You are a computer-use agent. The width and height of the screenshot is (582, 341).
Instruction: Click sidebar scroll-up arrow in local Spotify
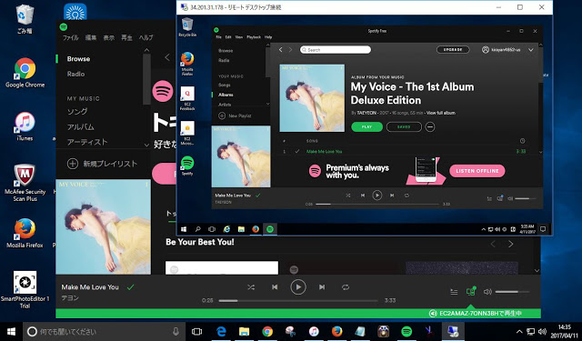point(146,50)
